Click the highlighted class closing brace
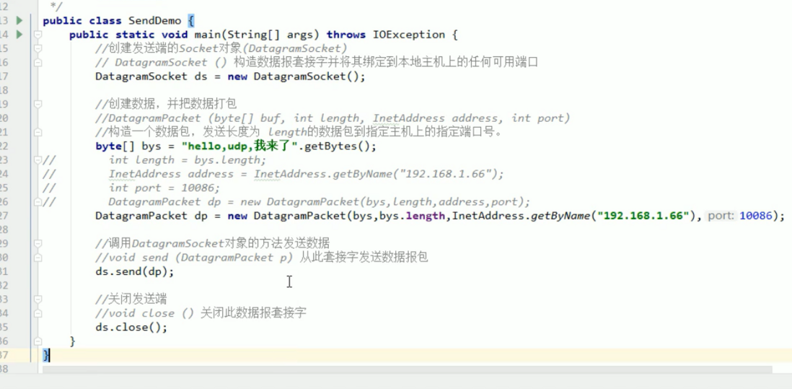This screenshot has height=389, width=792. point(46,356)
